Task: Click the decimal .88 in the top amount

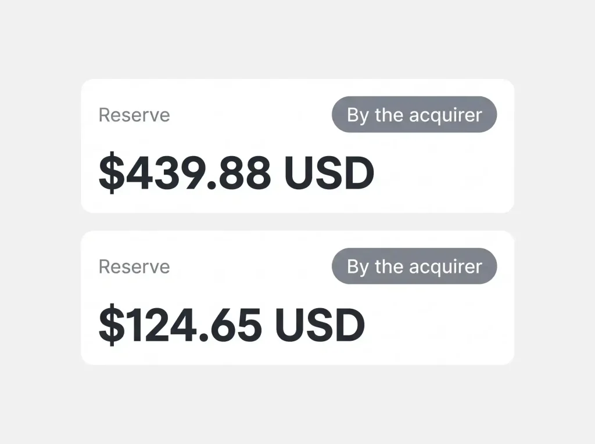Action: [239, 173]
